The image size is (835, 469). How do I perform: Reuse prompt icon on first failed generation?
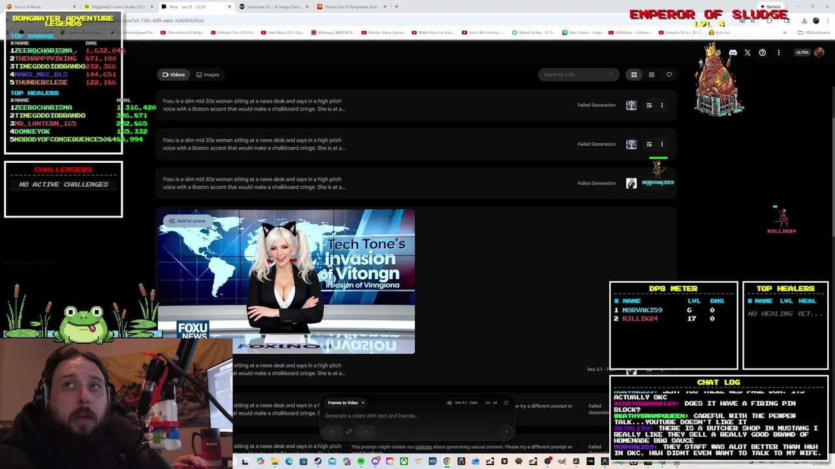[x=649, y=105]
